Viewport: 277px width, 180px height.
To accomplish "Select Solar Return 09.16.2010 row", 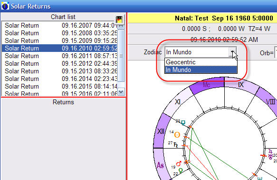I will tap(59, 48).
